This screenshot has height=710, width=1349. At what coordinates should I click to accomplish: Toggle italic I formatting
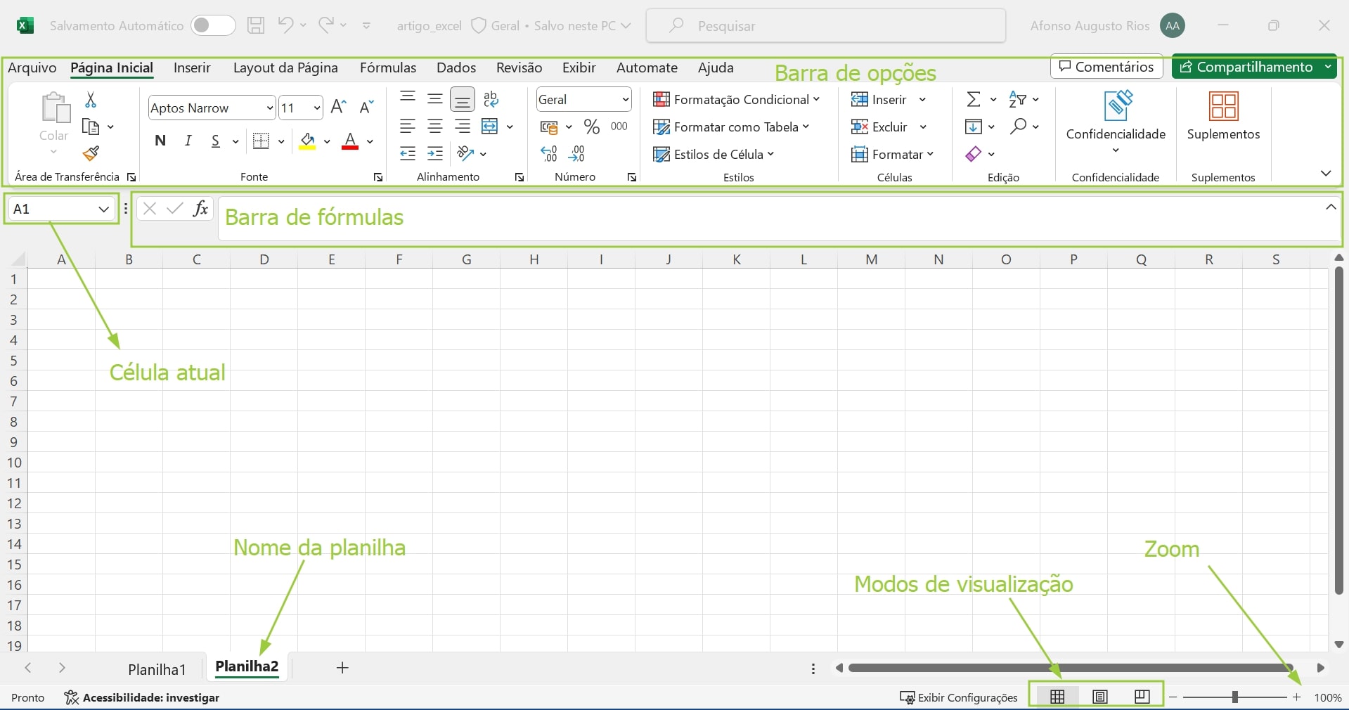tap(188, 141)
